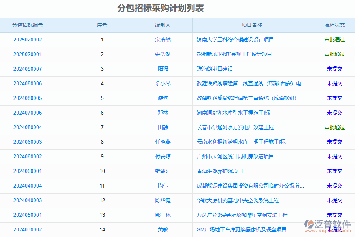Click author 陶伟
The width and height of the screenshot is (355, 237).
163,186
